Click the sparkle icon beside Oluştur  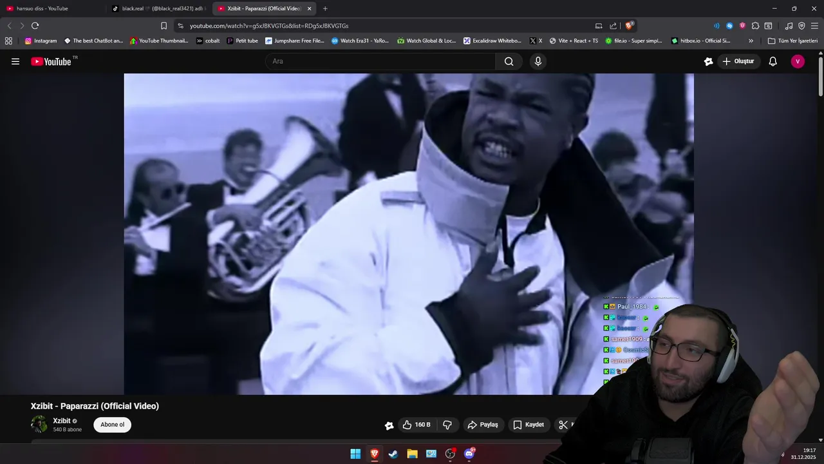(x=708, y=61)
